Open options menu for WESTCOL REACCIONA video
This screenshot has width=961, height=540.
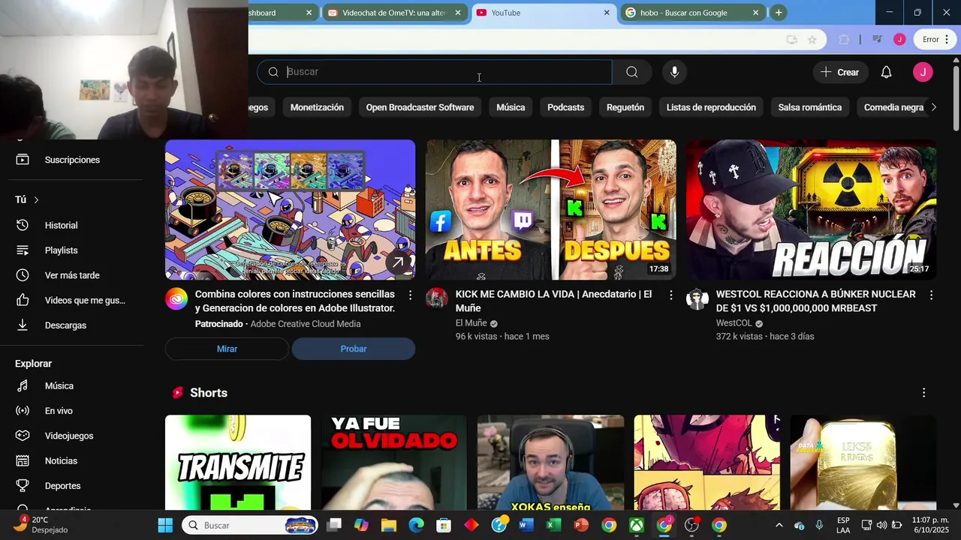click(x=931, y=295)
